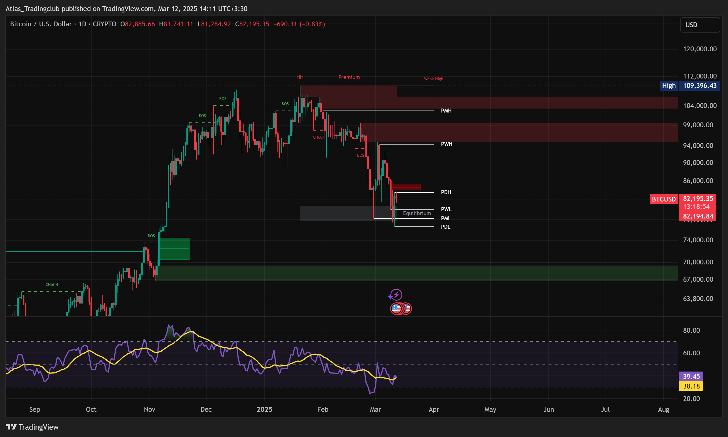728x437 pixels.
Task: Select the PDL level label
Action: [x=446, y=227]
